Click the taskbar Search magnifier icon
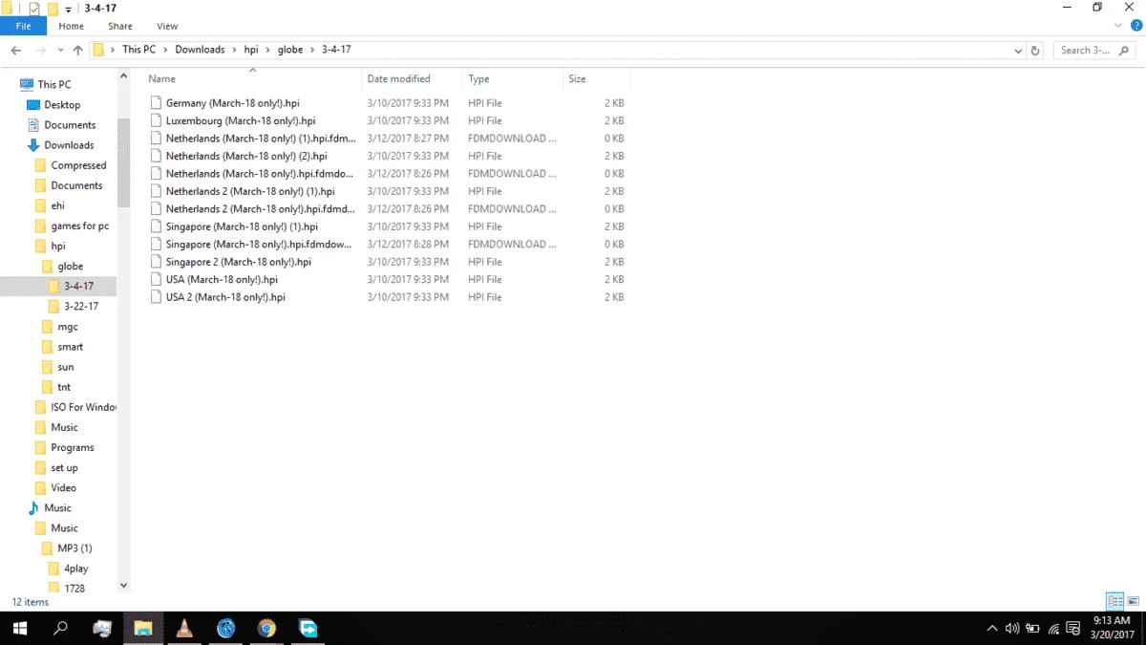 click(x=60, y=628)
